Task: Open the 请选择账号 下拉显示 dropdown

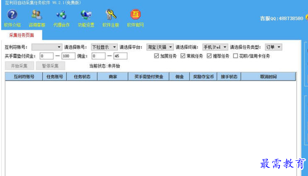Action: [x=104, y=47]
